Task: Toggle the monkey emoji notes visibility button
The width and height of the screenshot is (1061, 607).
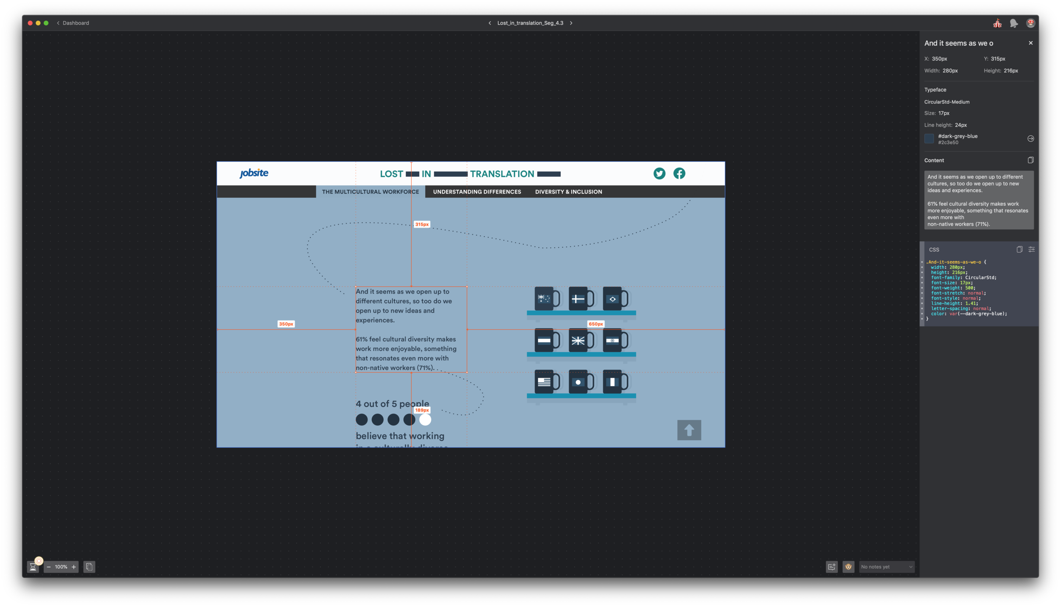Action: coord(848,567)
